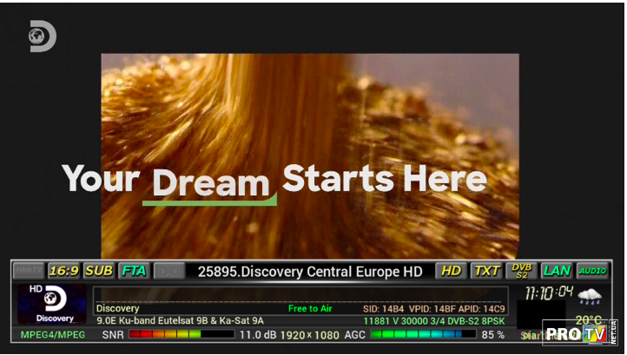Click the Discovery HD channel picon
This screenshot has width=627, height=355.
(x=51, y=304)
